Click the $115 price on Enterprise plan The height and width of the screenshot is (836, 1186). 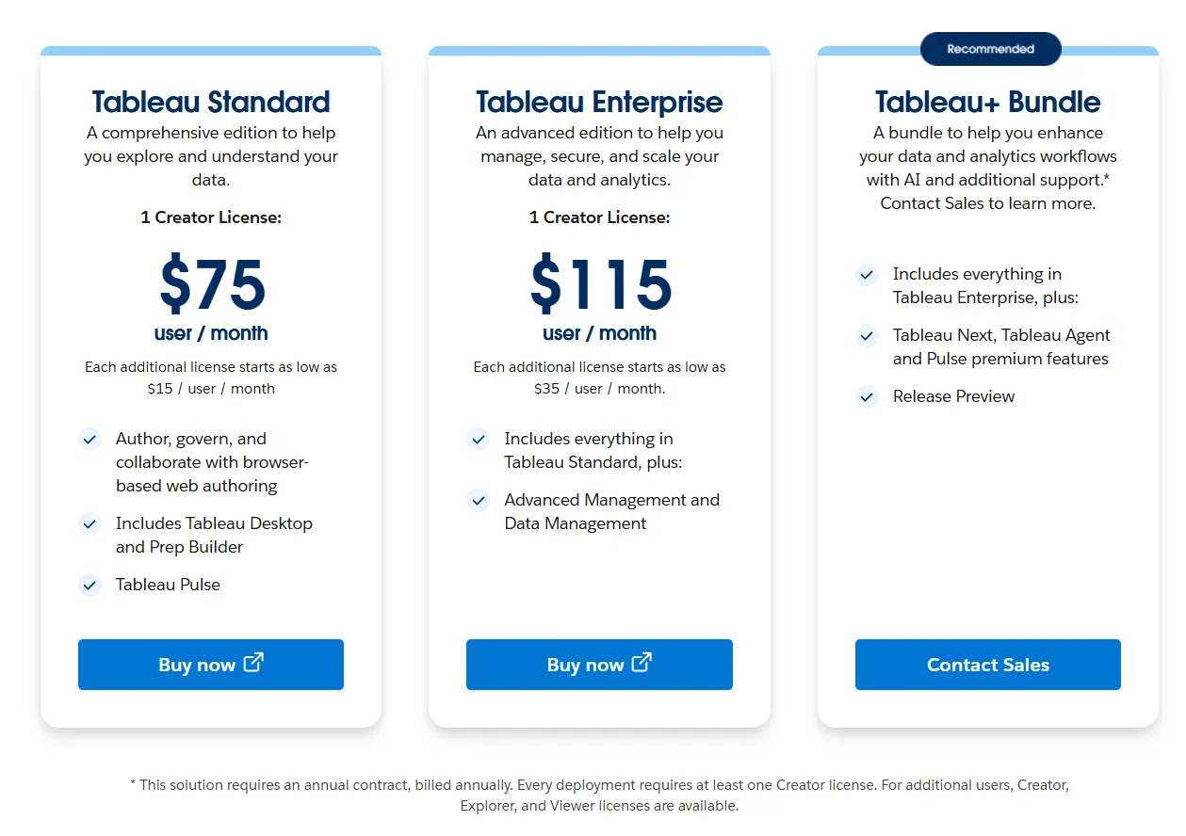[600, 284]
